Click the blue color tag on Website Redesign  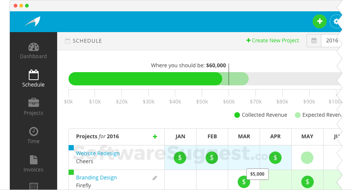[71, 148]
